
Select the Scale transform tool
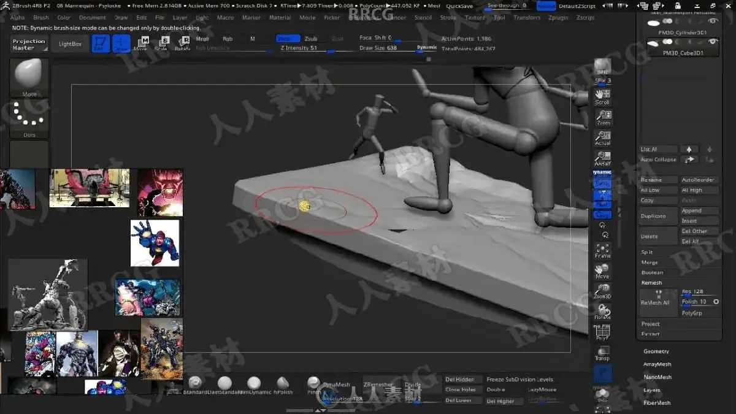tap(163, 44)
